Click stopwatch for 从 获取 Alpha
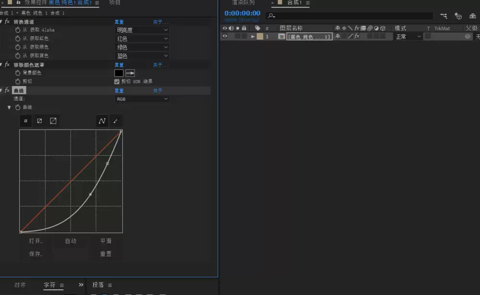This screenshot has height=295, width=480. click(x=18, y=30)
